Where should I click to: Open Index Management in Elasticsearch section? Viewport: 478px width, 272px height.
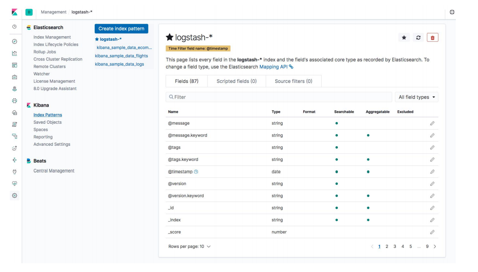point(52,37)
